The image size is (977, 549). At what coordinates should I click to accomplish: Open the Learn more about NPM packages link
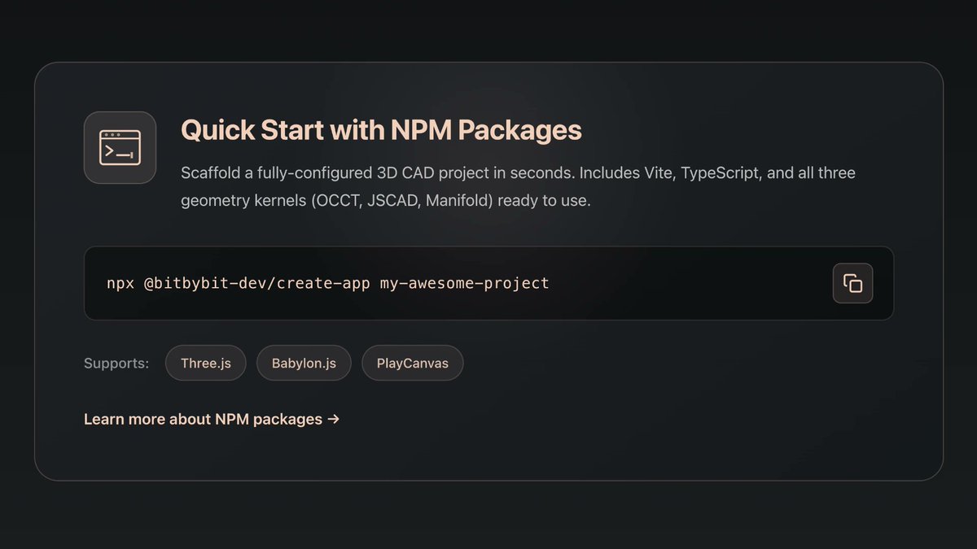click(x=212, y=420)
